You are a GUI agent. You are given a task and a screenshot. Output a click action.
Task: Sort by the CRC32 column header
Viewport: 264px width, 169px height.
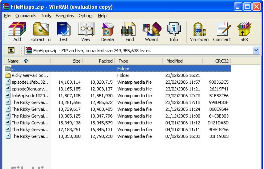[217, 61]
